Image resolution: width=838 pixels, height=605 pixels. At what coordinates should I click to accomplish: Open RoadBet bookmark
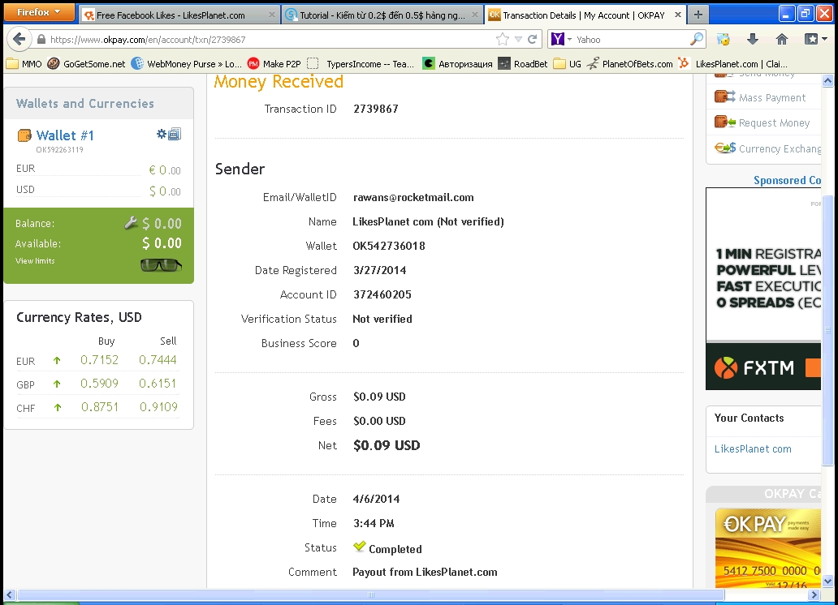(x=523, y=63)
